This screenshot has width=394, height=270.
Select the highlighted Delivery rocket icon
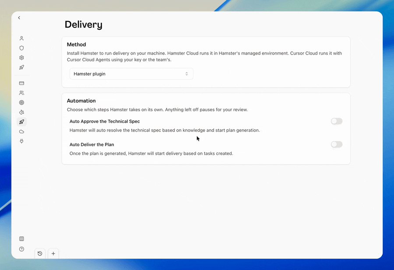21,122
